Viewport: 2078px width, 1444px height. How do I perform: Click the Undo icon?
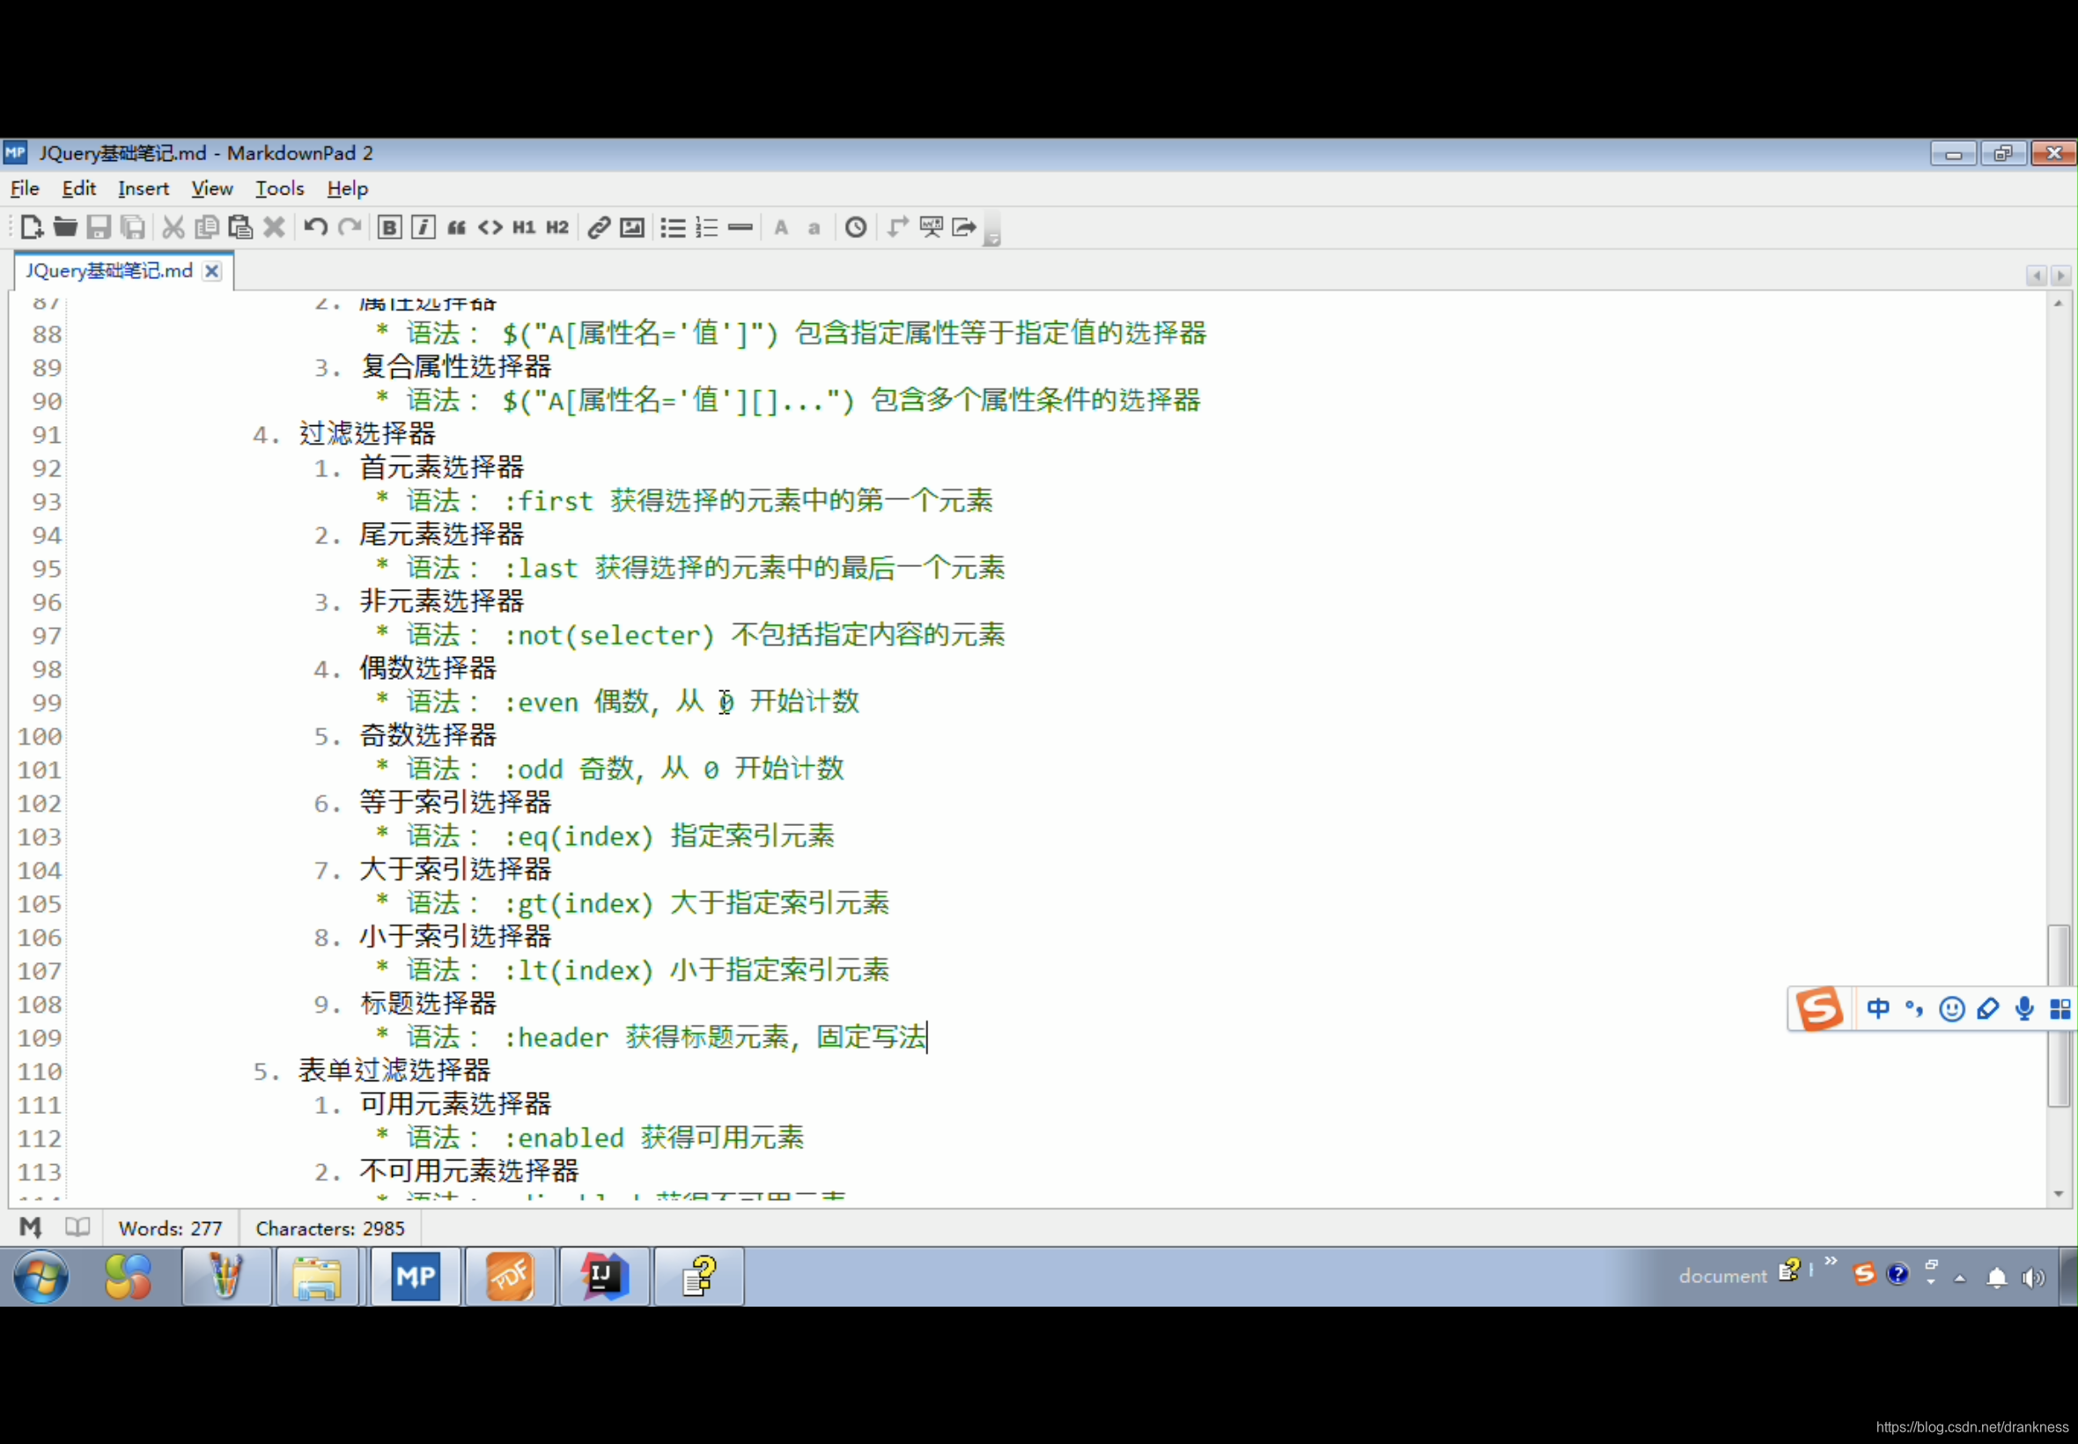(316, 227)
